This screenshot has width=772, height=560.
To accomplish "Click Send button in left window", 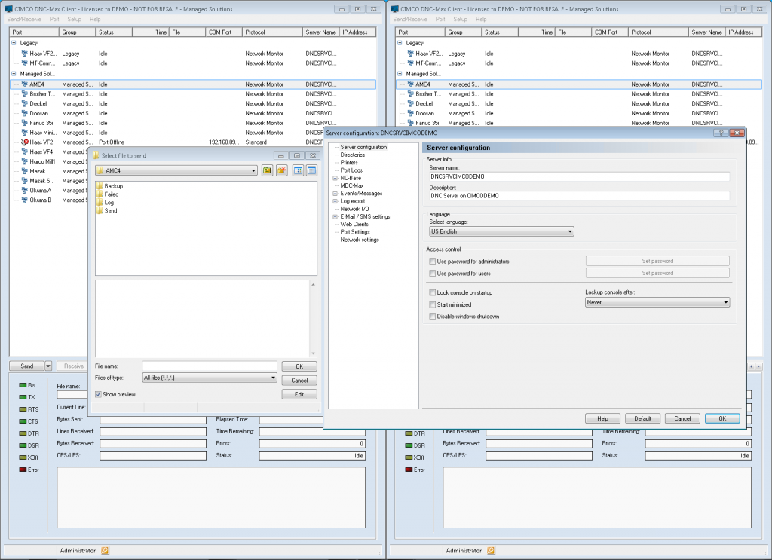I will coord(27,366).
